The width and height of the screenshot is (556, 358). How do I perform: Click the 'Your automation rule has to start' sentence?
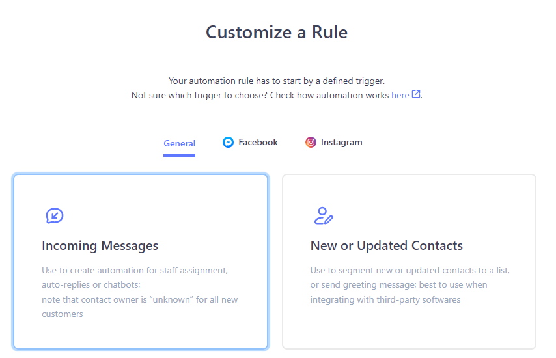click(277, 81)
